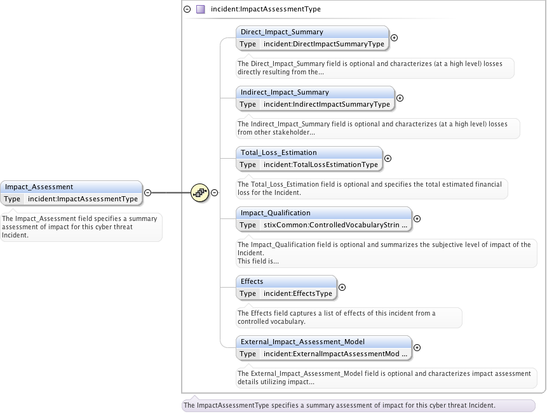Image resolution: width=547 pixels, height=414 pixels.
Task: Expand the External_Impact_Assessment_Model element
Action: (417, 347)
